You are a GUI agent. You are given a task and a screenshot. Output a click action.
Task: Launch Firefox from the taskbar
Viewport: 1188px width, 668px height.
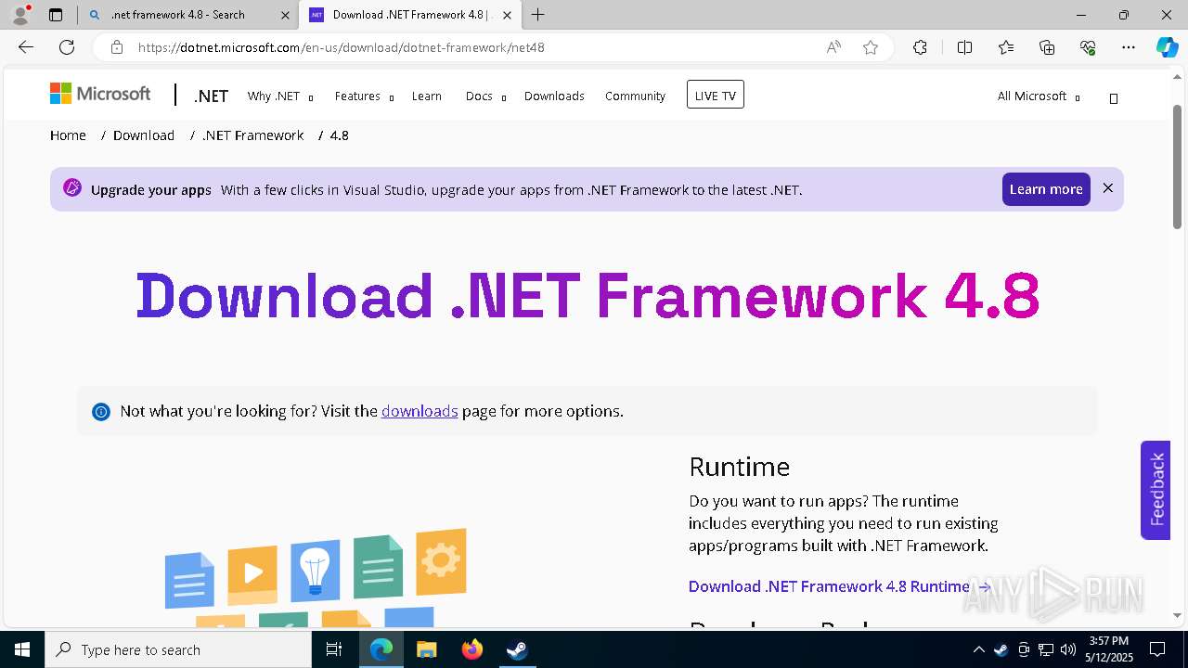point(471,649)
